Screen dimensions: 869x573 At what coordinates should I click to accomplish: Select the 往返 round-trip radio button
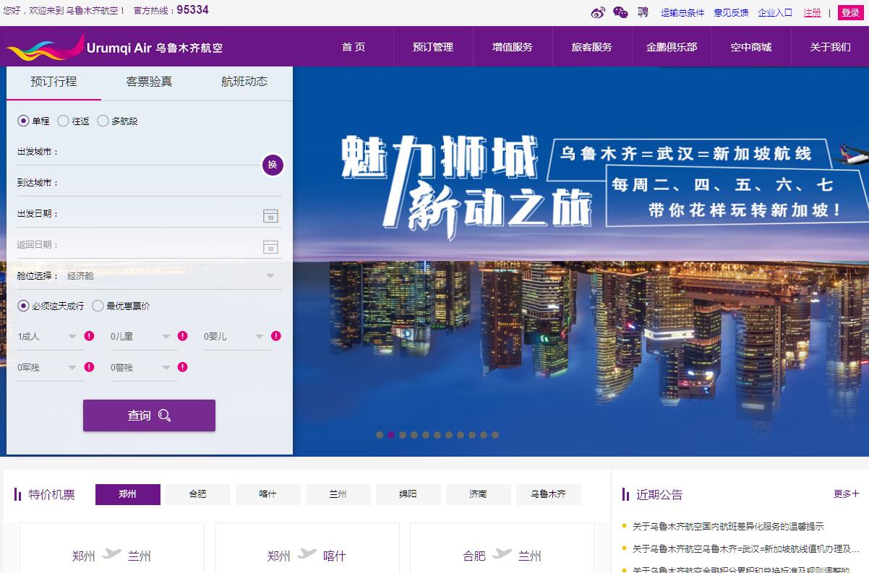coord(64,121)
